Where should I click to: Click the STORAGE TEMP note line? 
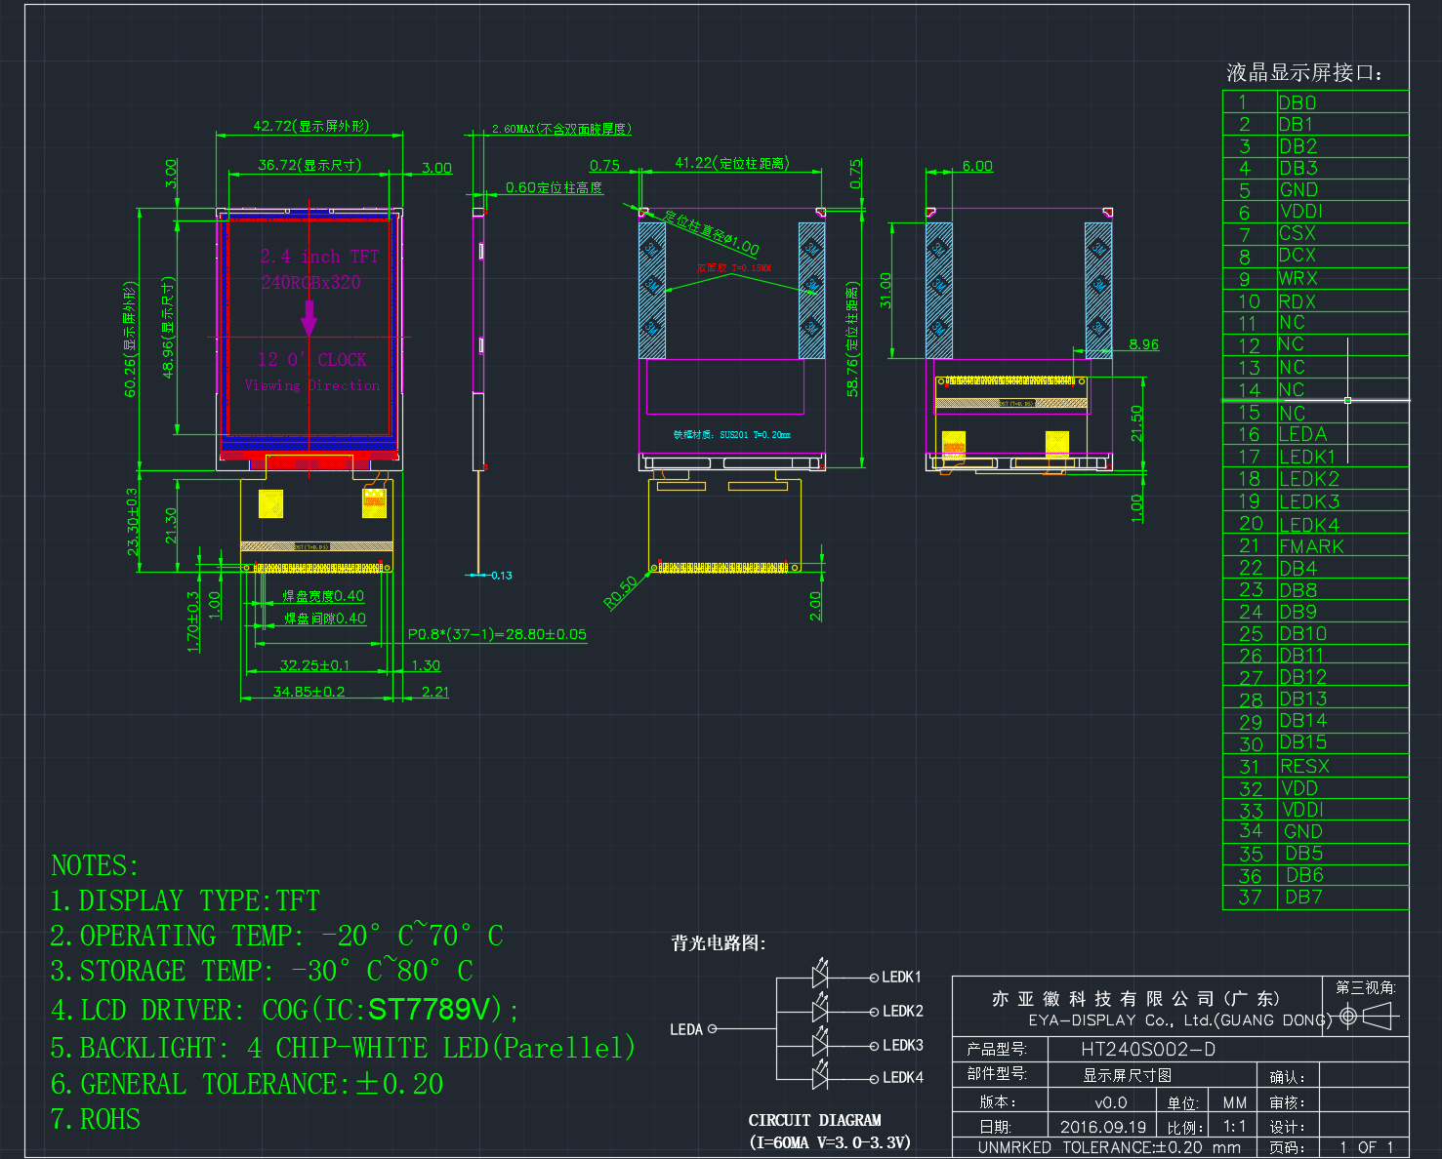click(x=262, y=971)
